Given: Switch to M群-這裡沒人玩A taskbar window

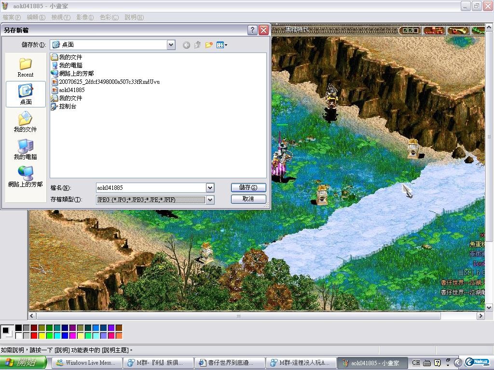Looking at the screenshot, I should 301,363.
